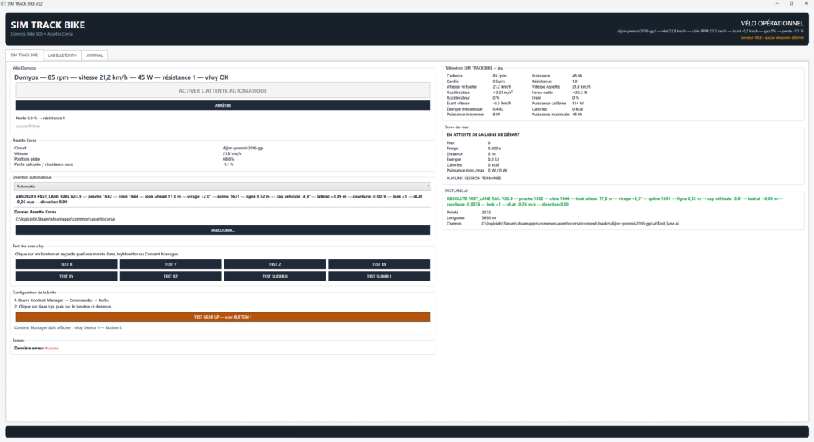Click the Puissance maximale value 45 W

click(577, 115)
